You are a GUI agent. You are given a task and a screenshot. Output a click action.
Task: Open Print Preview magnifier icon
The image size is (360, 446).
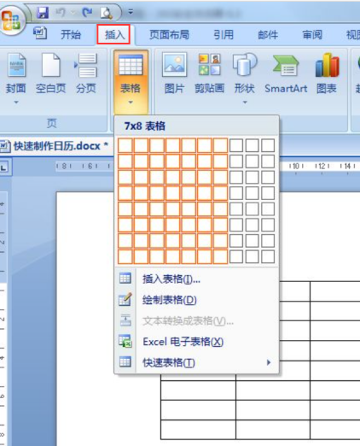[x=107, y=13]
